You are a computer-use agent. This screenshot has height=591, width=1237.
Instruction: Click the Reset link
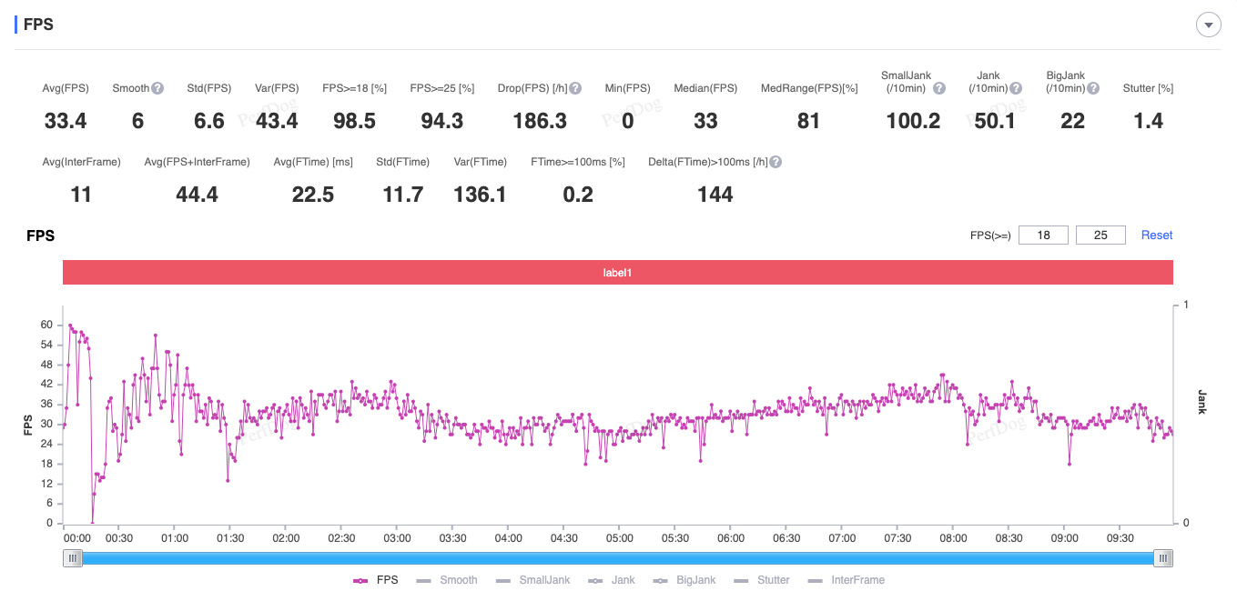(1157, 235)
